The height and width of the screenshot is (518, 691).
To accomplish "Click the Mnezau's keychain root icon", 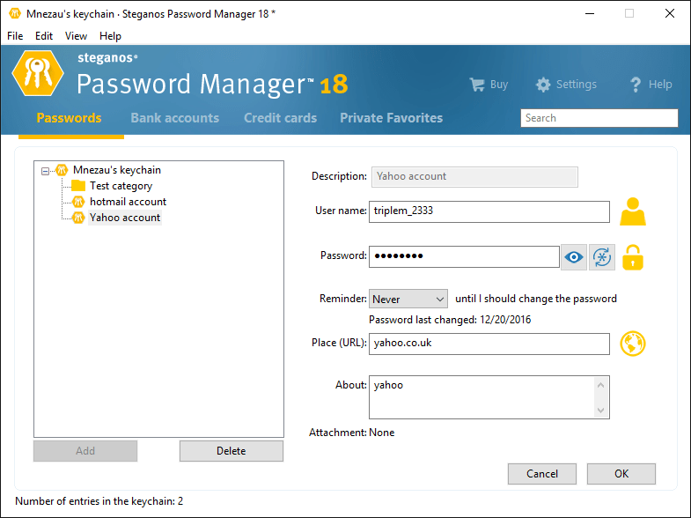I will click(62, 170).
